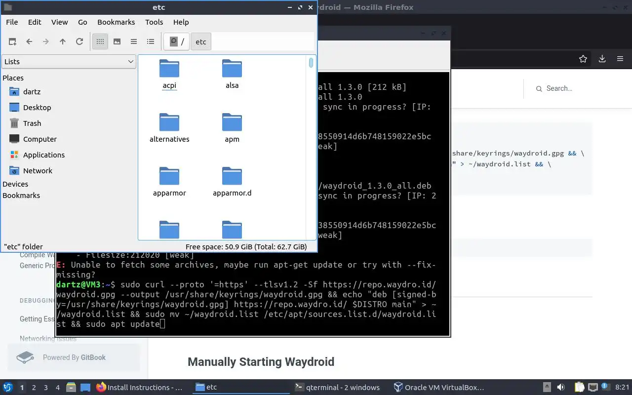Switch to virtual desktop 1
This screenshot has width=632, height=395.
[22, 388]
